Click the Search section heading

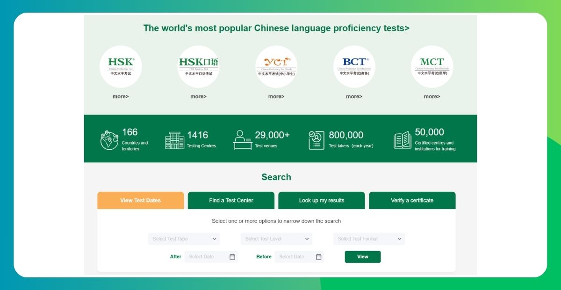click(x=276, y=177)
